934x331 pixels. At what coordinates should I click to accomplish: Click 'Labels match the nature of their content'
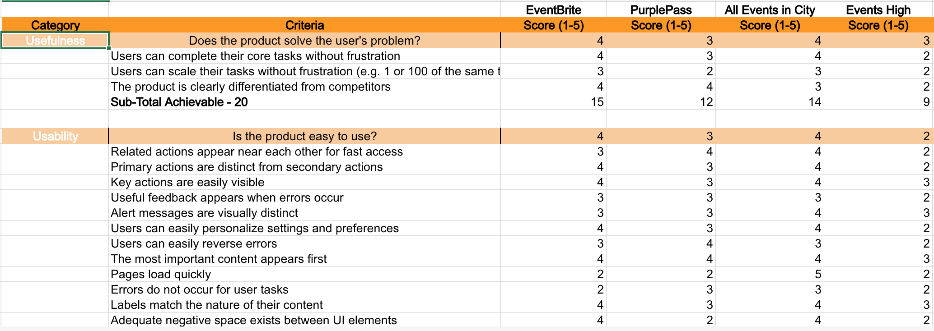(304, 305)
